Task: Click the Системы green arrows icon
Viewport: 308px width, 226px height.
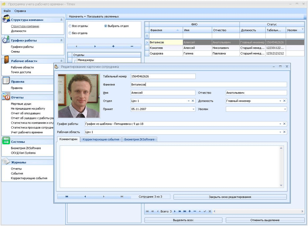Action: (x=6, y=140)
